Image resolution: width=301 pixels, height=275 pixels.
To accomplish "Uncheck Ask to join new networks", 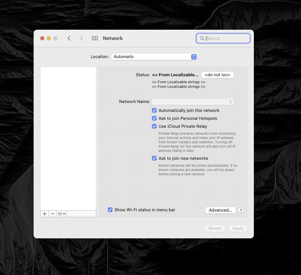I will [154, 158].
